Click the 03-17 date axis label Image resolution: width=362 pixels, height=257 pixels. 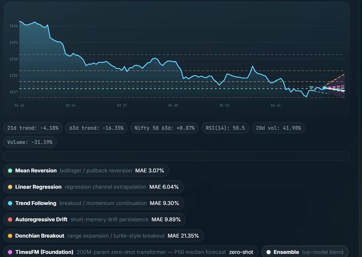click(122, 105)
